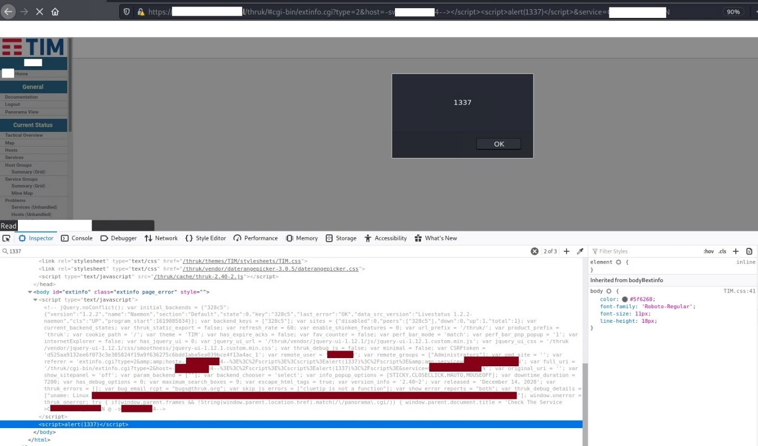The image size is (758, 446).
Task: Open the #5f6268 color swatch
Action: [x=625, y=299]
